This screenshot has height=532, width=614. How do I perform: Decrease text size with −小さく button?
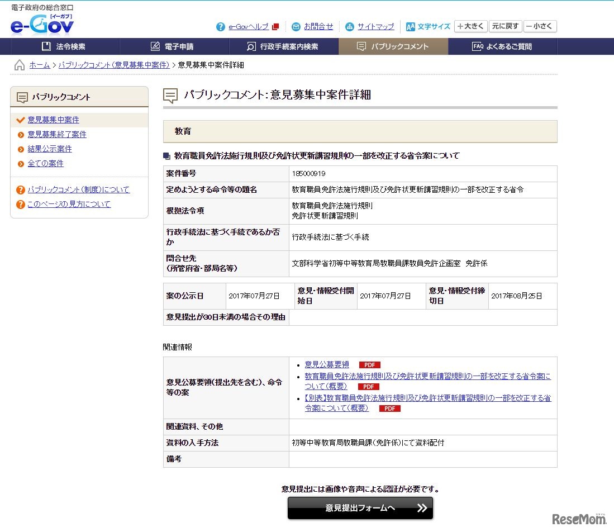(x=540, y=26)
